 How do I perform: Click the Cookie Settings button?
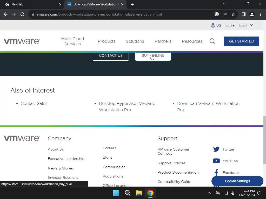point(237,181)
